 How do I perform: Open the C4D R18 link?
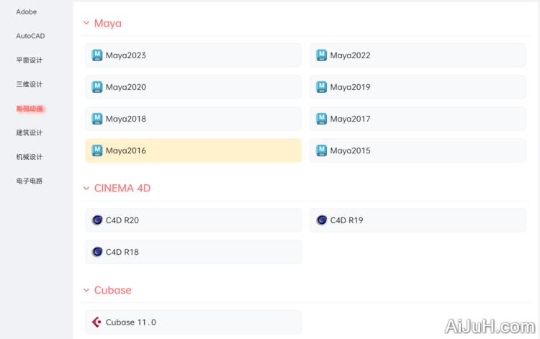(122, 252)
